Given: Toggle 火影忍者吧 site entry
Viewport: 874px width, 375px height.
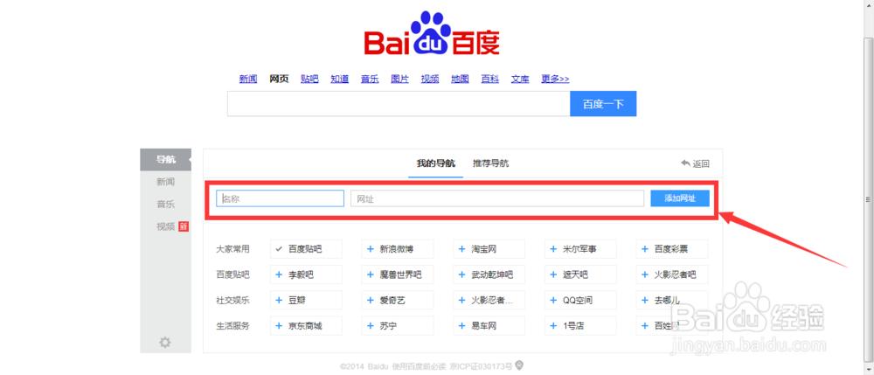Looking at the screenshot, I should (x=672, y=274).
